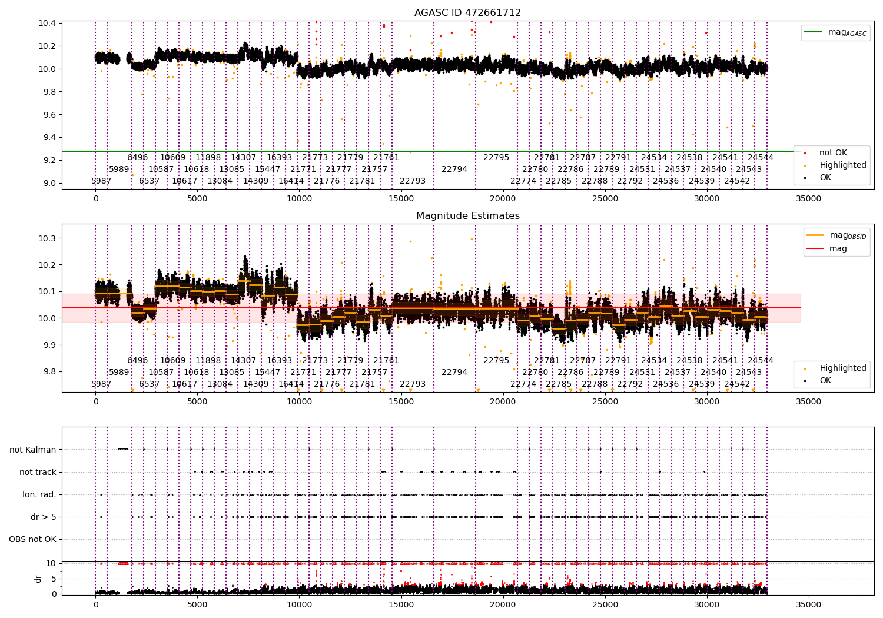Click the 10.3 y-axis tick label
Screen dimensions: 883x618
(47, 238)
